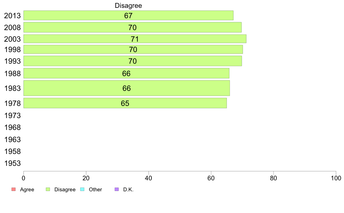Click the 40 tick label on axis
Image resolution: width=344 pixels, height=213 pixels.
point(149,178)
